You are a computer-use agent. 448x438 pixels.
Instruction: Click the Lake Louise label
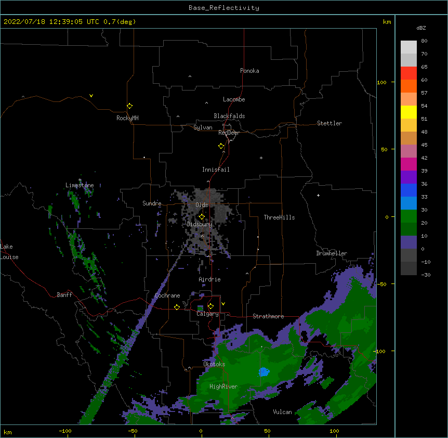click(9, 252)
